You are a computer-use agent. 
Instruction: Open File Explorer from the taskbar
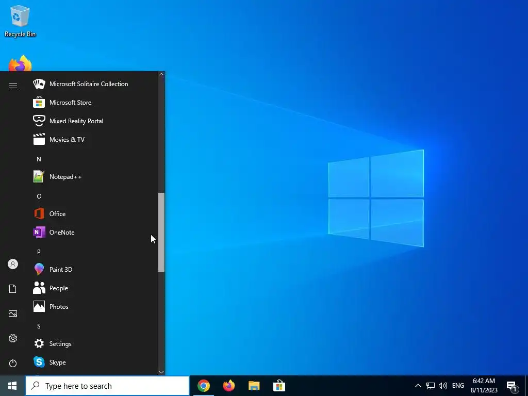tap(254, 386)
